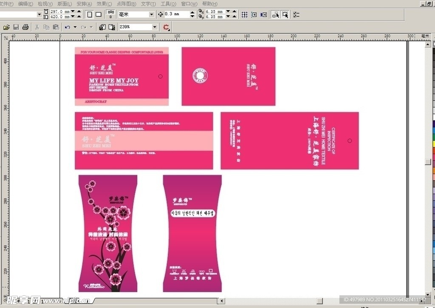Set landscape page orientation
Viewport: 435px width, 308px height.
coord(99,14)
